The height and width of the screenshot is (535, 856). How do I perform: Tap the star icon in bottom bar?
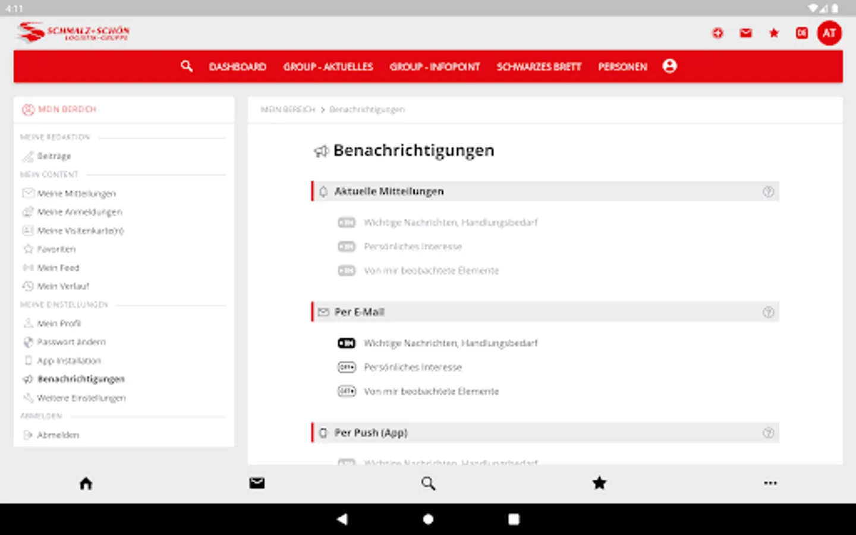click(599, 483)
